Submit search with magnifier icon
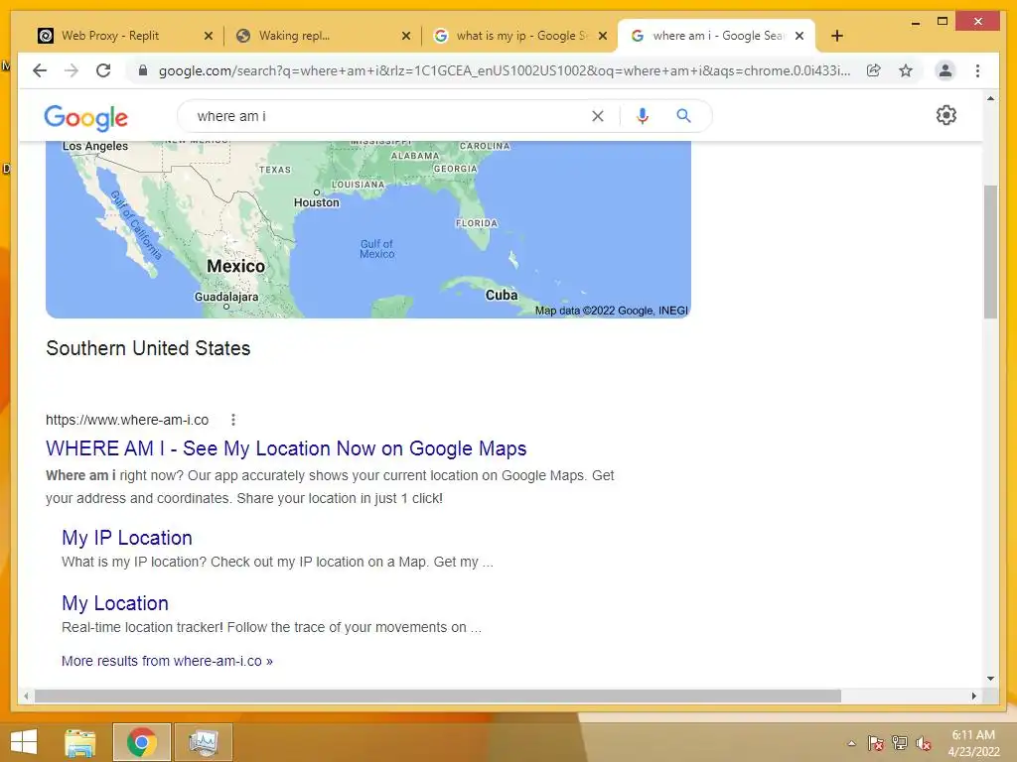 click(x=683, y=116)
